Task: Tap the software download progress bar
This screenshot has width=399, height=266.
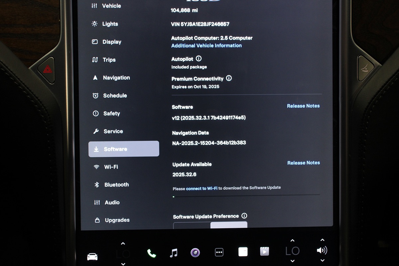Action: (x=246, y=196)
